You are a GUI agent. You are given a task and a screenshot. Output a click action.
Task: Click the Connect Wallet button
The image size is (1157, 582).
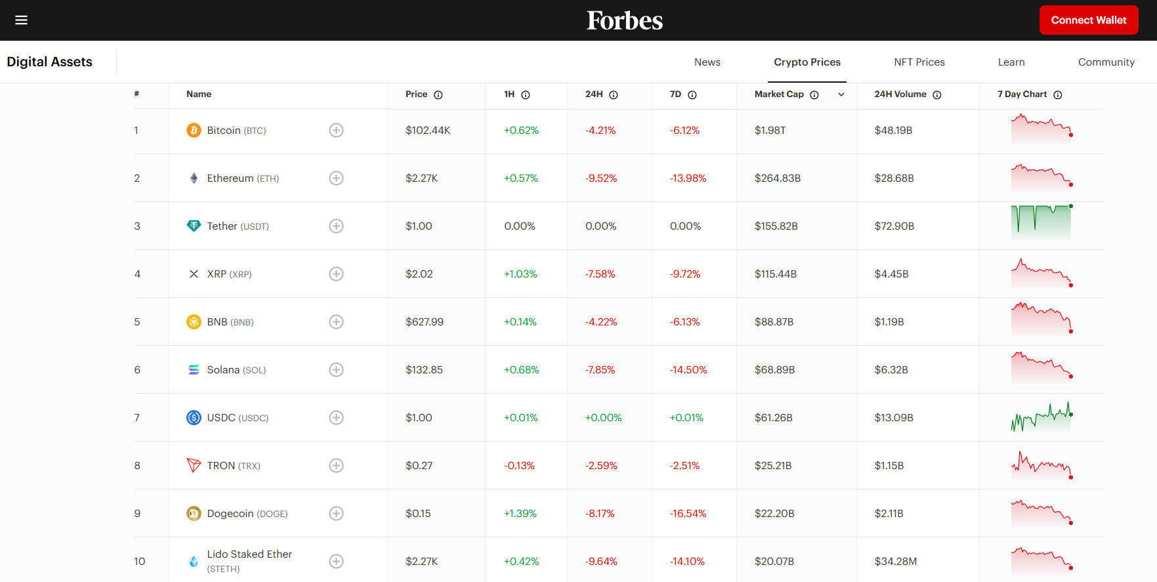[x=1089, y=20]
